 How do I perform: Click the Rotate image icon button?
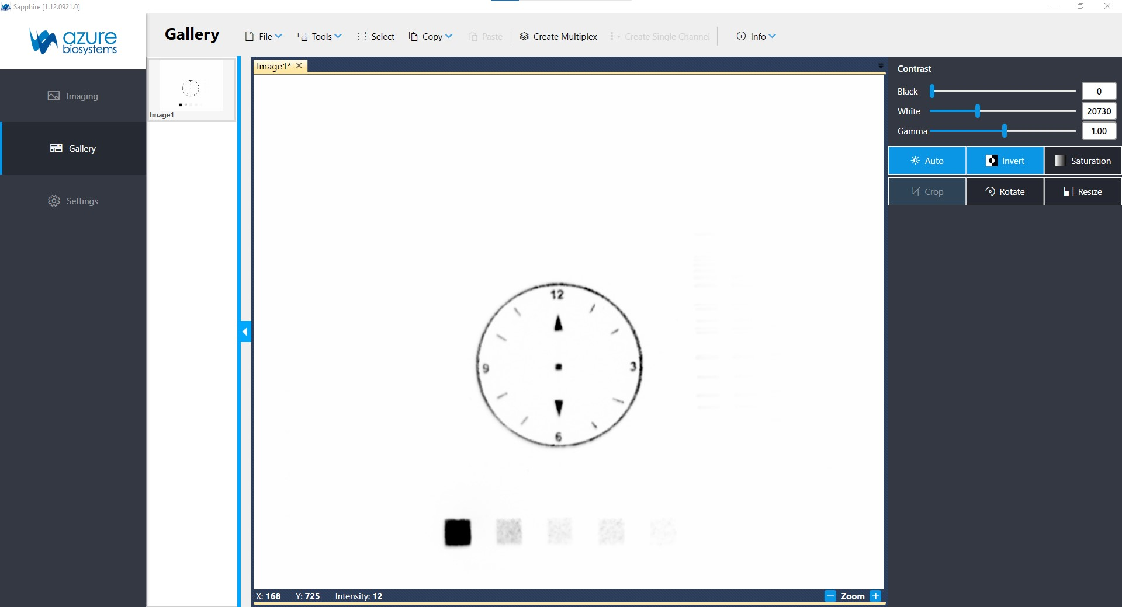[1005, 191]
